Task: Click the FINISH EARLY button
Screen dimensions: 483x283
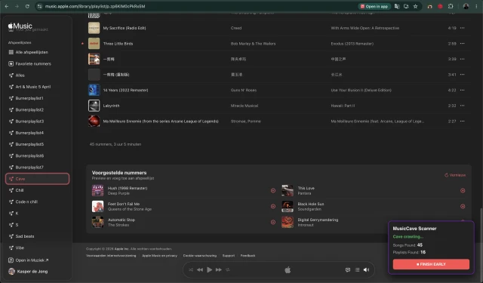Action: tap(431, 264)
